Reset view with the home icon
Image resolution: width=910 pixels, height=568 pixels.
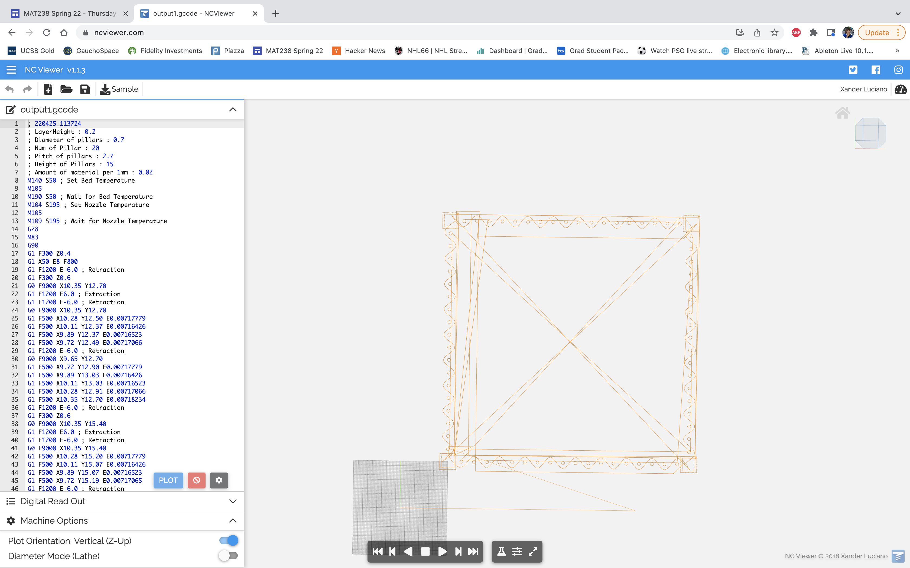pyautogui.click(x=843, y=112)
